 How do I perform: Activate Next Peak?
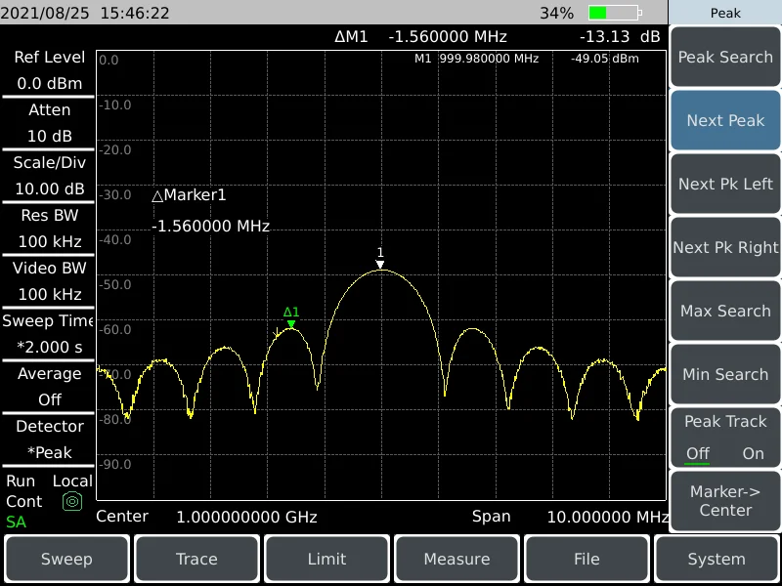point(725,120)
